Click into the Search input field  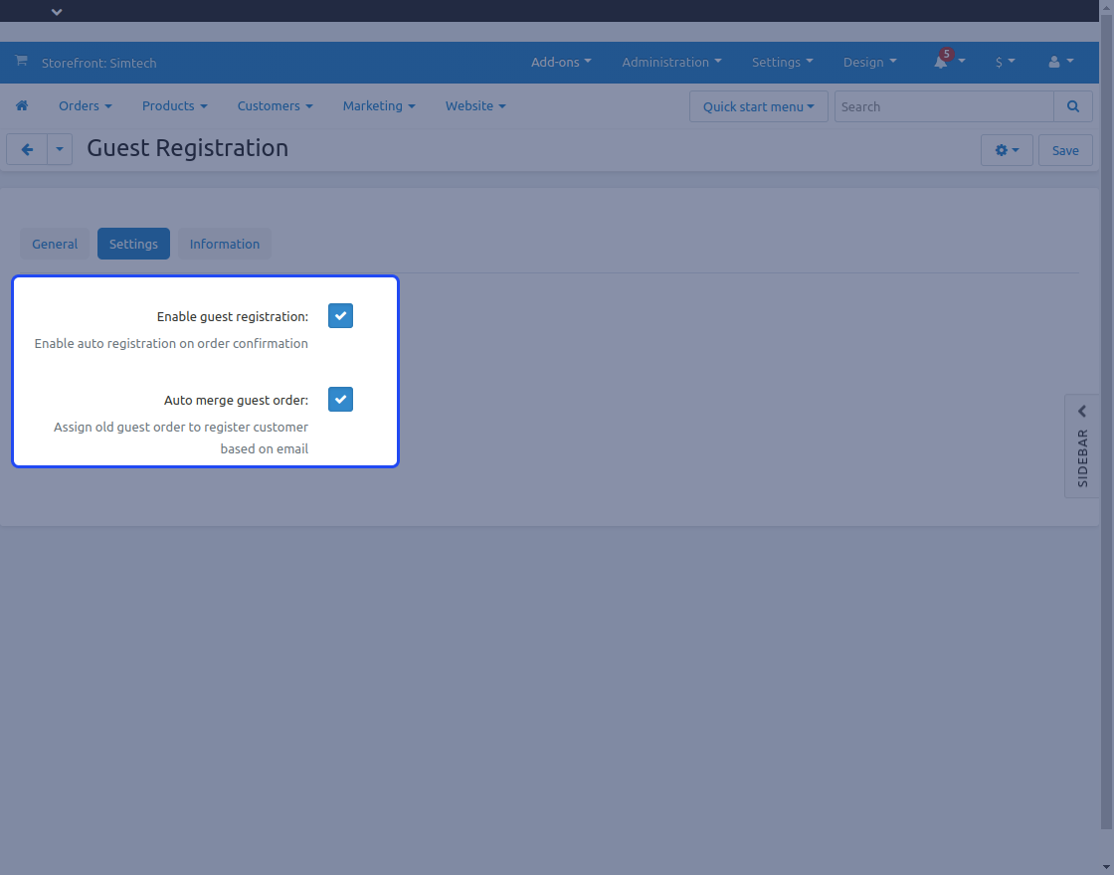coord(944,106)
